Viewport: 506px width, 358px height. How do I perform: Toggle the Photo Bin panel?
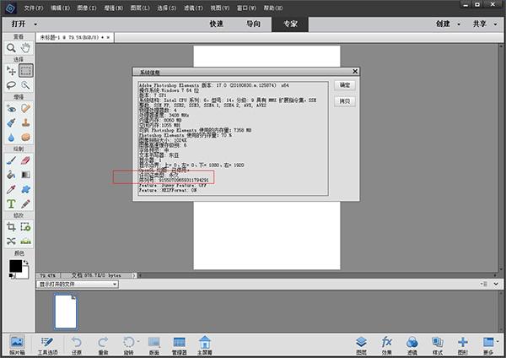17,344
